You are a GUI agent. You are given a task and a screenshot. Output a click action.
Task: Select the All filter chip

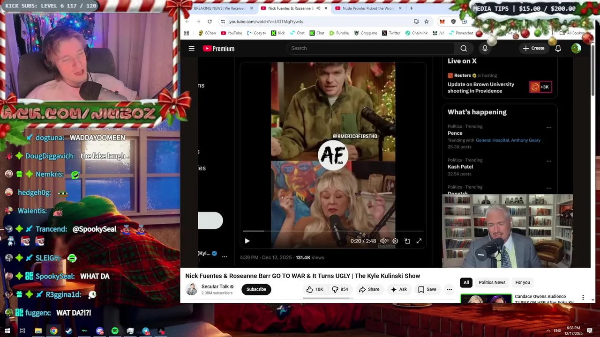tap(466, 282)
